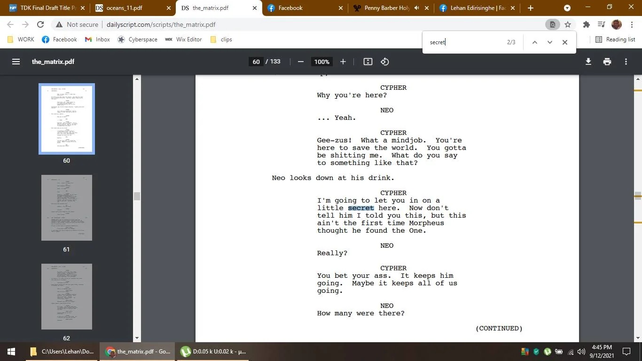Go to next find result
This screenshot has width=642, height=361.
click(549, 42)
